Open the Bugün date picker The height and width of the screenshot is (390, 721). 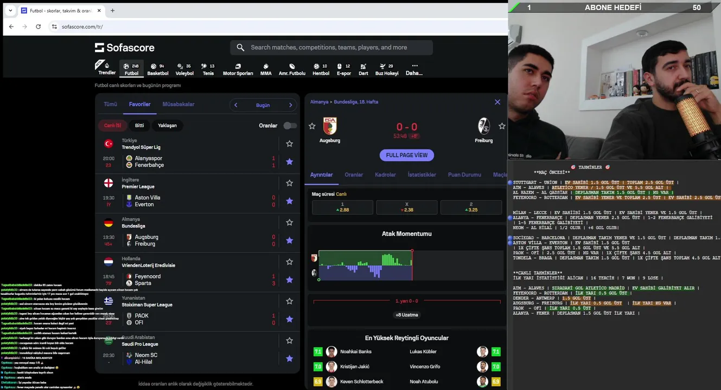tap(263, 105)
